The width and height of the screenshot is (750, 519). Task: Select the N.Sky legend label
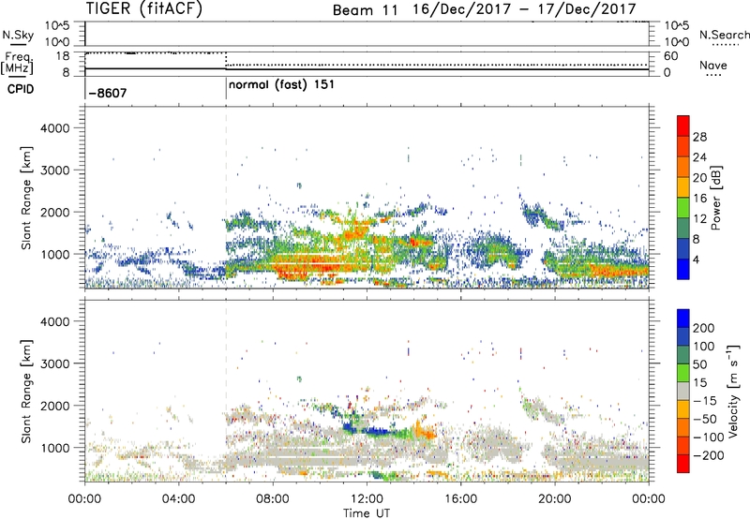point(18,35)
